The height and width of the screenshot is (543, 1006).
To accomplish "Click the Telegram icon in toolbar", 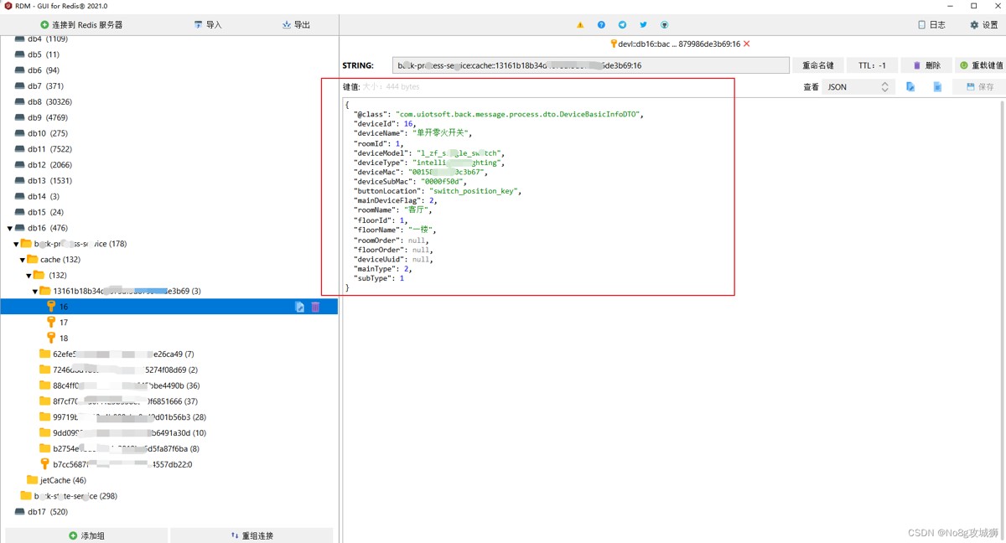I will coord(622,25).
